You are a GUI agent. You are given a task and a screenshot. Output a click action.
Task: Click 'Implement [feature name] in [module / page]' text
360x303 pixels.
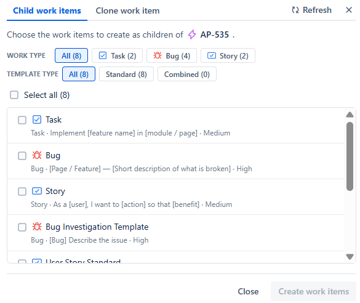click(x=124, y=133)
